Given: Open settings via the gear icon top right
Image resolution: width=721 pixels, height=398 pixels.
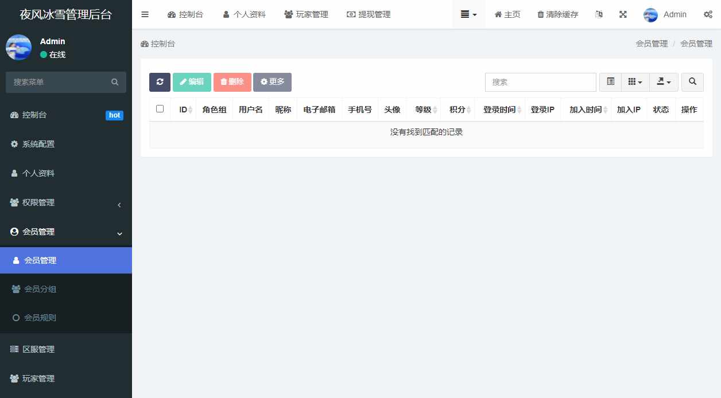Looking at the screenshot, I should coord(708,14).
